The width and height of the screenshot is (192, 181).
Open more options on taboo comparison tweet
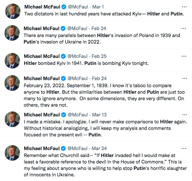click(184, 78)
